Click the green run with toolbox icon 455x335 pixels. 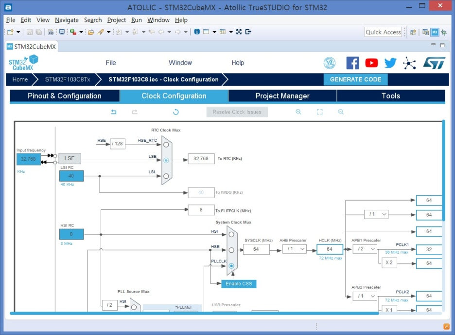73,32
